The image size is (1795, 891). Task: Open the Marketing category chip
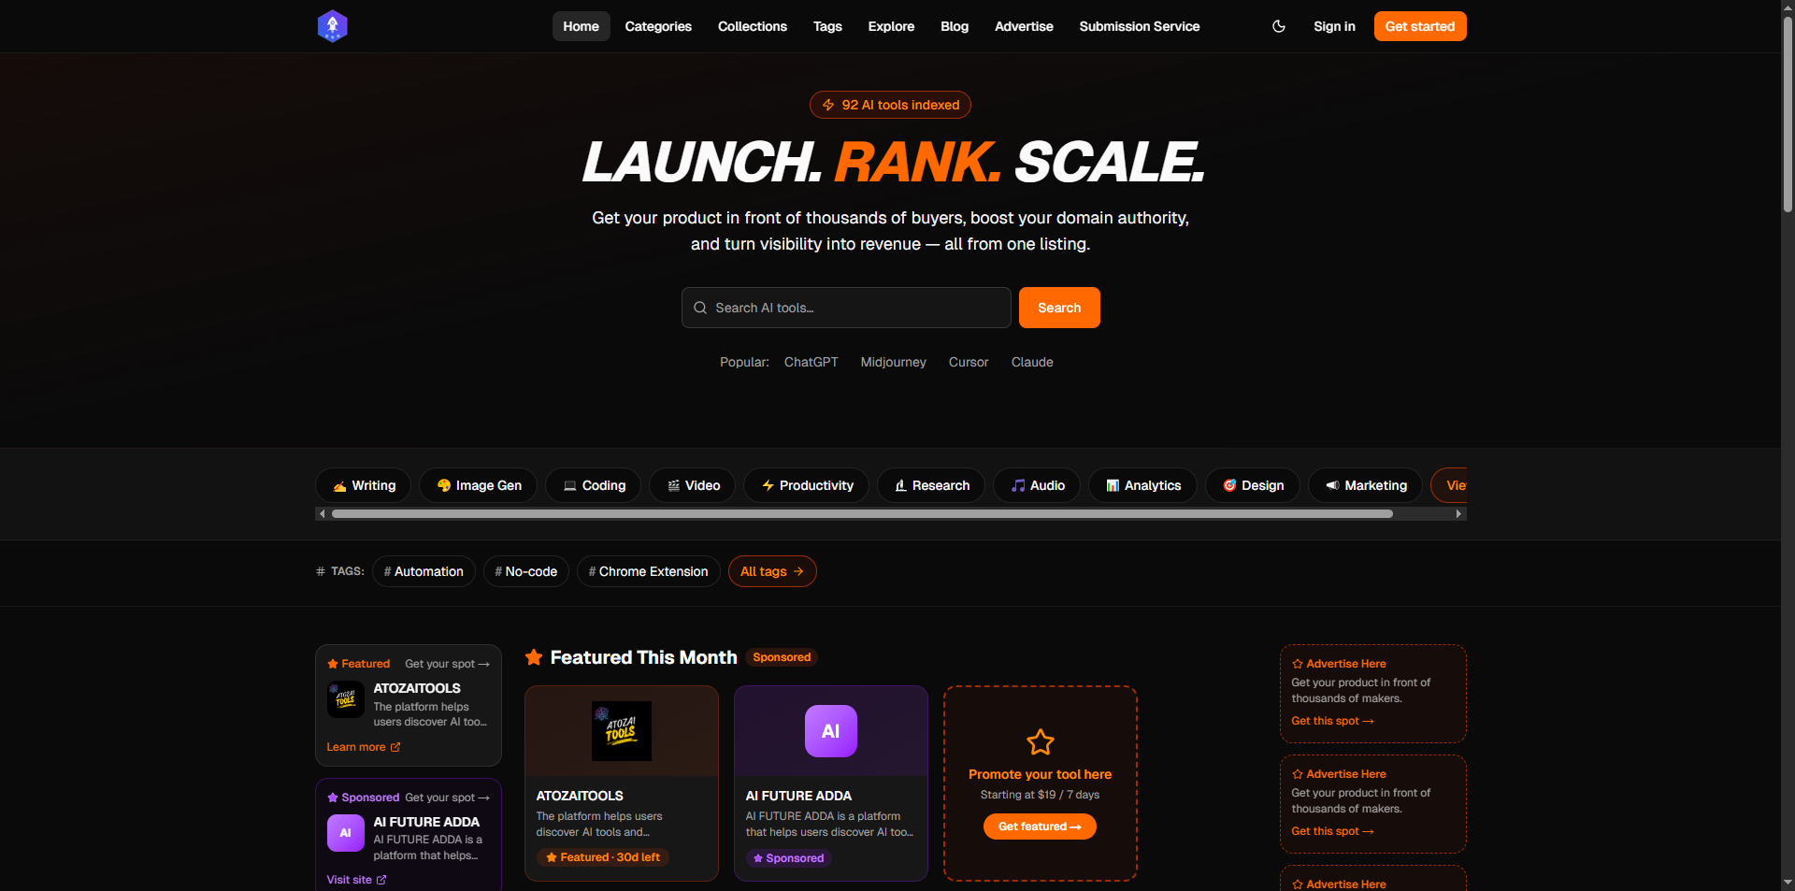pos(1365,485)
